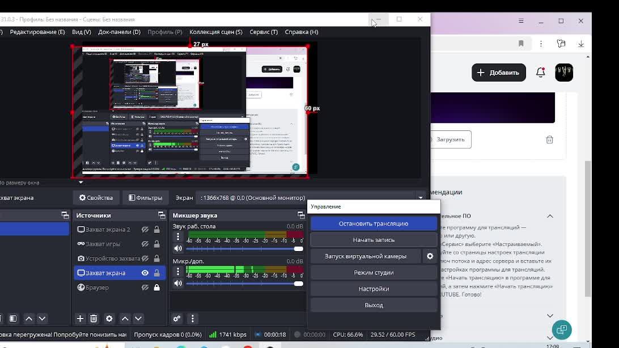619x348 pixels.
Task: Open the teal chat support bubble
Action: (x=562, y=329)
